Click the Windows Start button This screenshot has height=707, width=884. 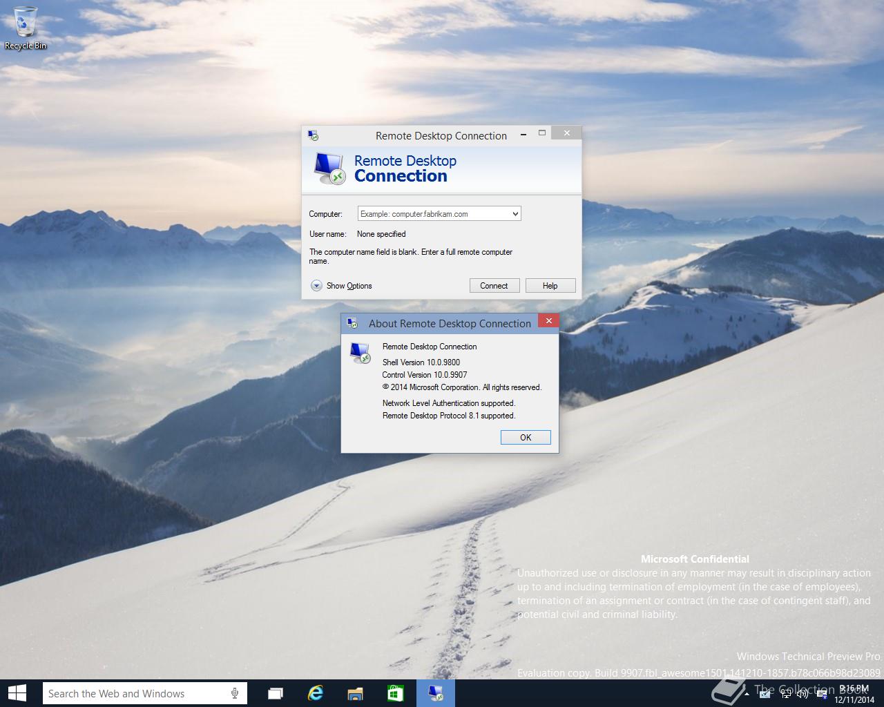pyautogui.click(x=17, y=693)
